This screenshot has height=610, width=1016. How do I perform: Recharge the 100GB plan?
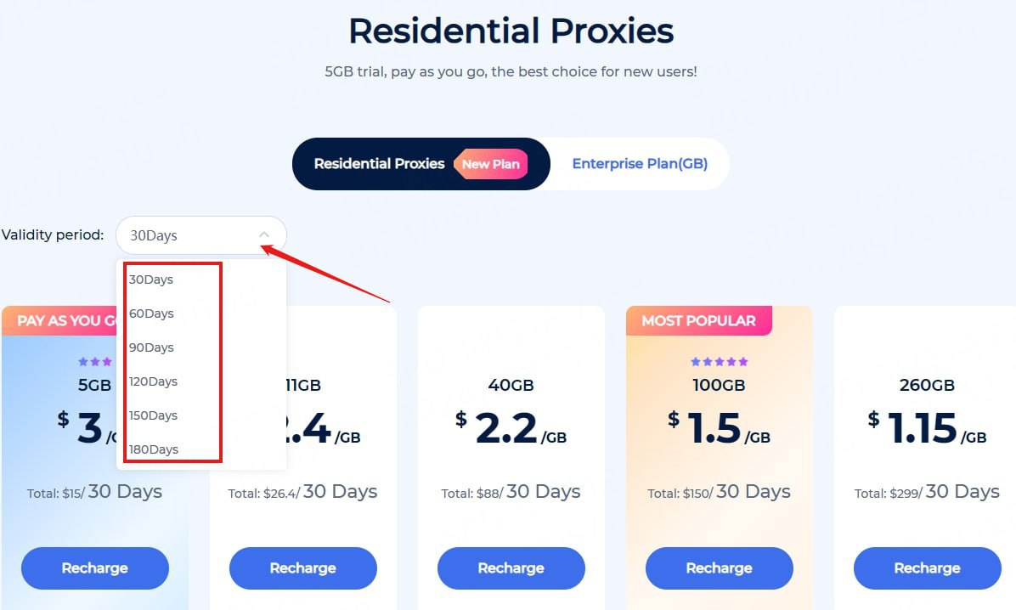(x=720, y=568)
